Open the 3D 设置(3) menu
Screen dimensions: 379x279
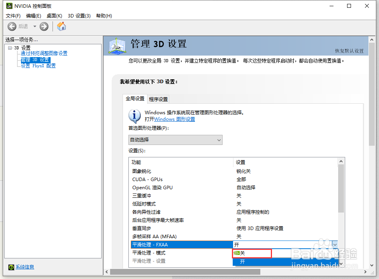(79, 16)
